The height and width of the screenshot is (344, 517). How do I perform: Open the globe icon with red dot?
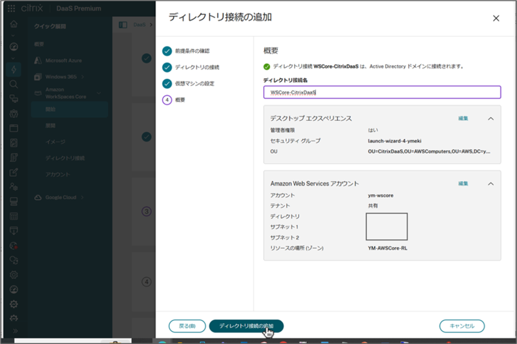[14, 246]
